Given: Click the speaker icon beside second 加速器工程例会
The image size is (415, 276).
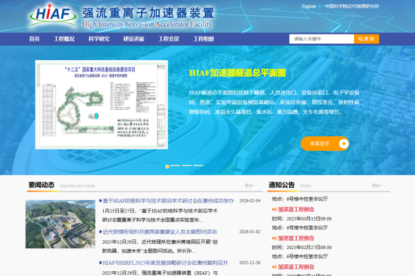Looking at the screenshot, I should pyautogui.click(x=274, y=238).
